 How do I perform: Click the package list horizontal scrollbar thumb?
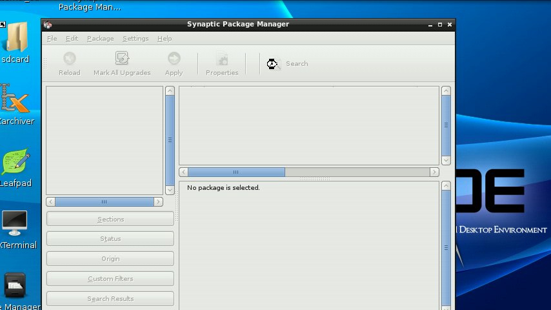coord(236,172)
